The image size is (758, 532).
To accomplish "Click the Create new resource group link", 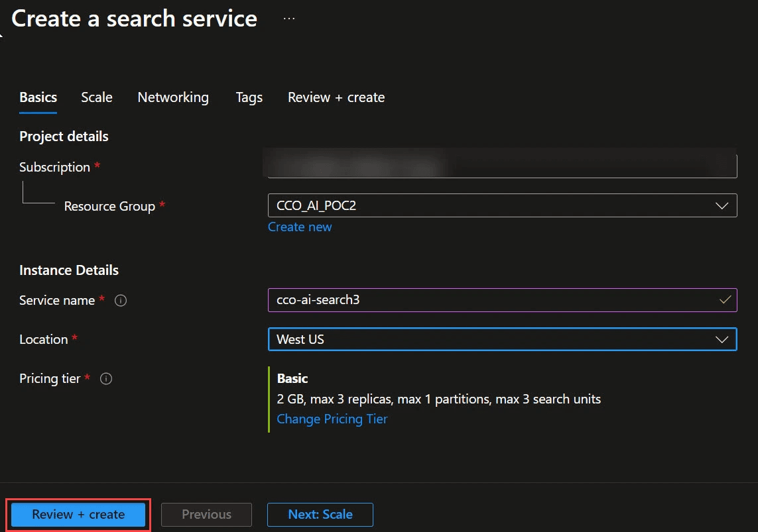I will point(300,227).
